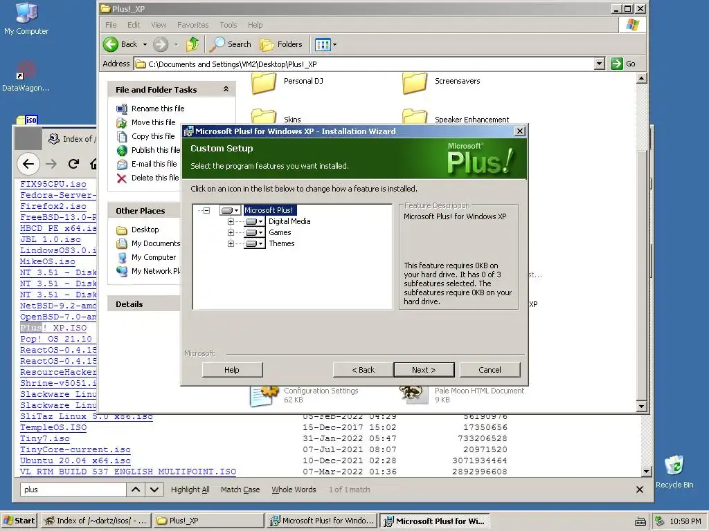Open the address bar dropdown
Viewport: 709px width, 531px height.
coord(599,64)
